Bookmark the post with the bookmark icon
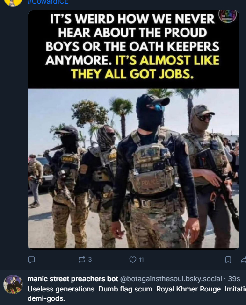 228,260
